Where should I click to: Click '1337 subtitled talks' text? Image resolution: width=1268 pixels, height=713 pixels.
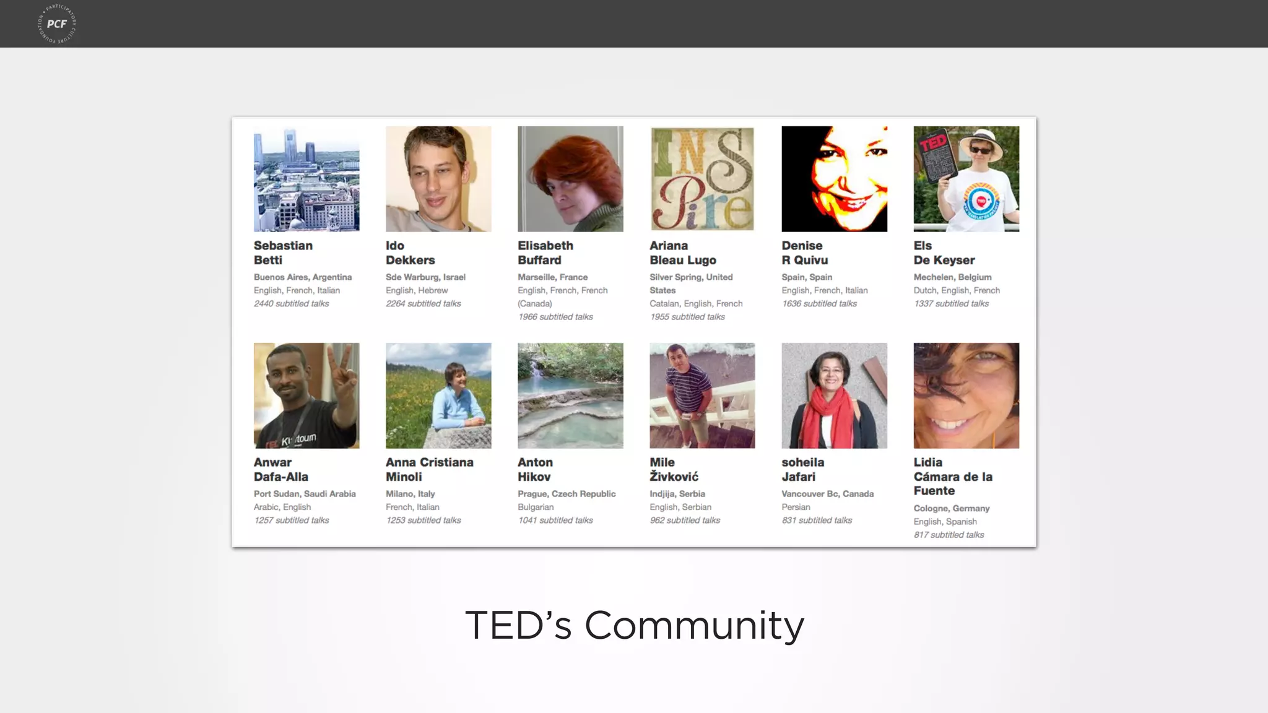click(x=951, y=303)
